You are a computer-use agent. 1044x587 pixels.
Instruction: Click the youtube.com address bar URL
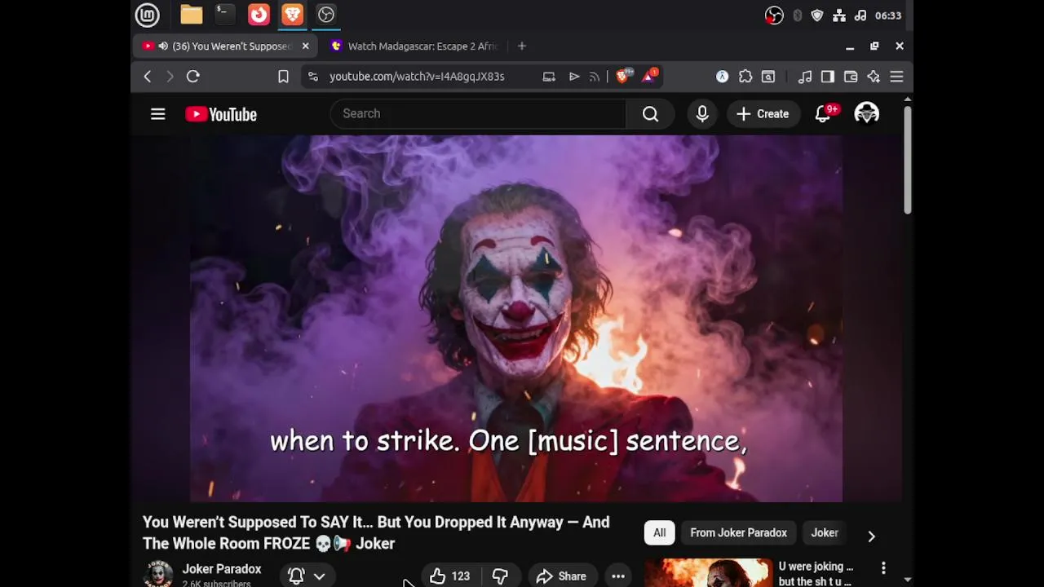coord(417,77)
